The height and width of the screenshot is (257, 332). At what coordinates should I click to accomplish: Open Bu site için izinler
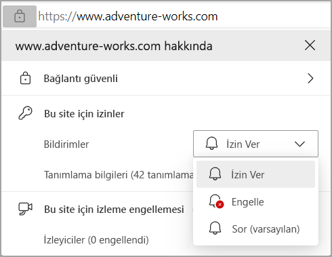coord(84,114)
